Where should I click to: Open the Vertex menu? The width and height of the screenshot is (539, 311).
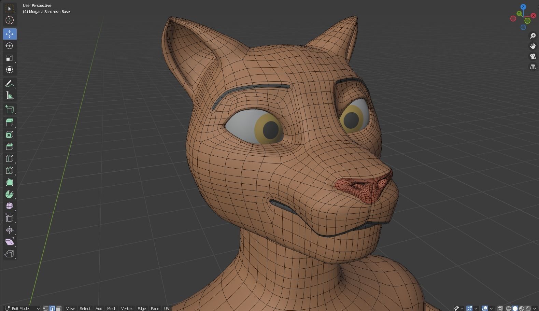click(x=127, y=308)
